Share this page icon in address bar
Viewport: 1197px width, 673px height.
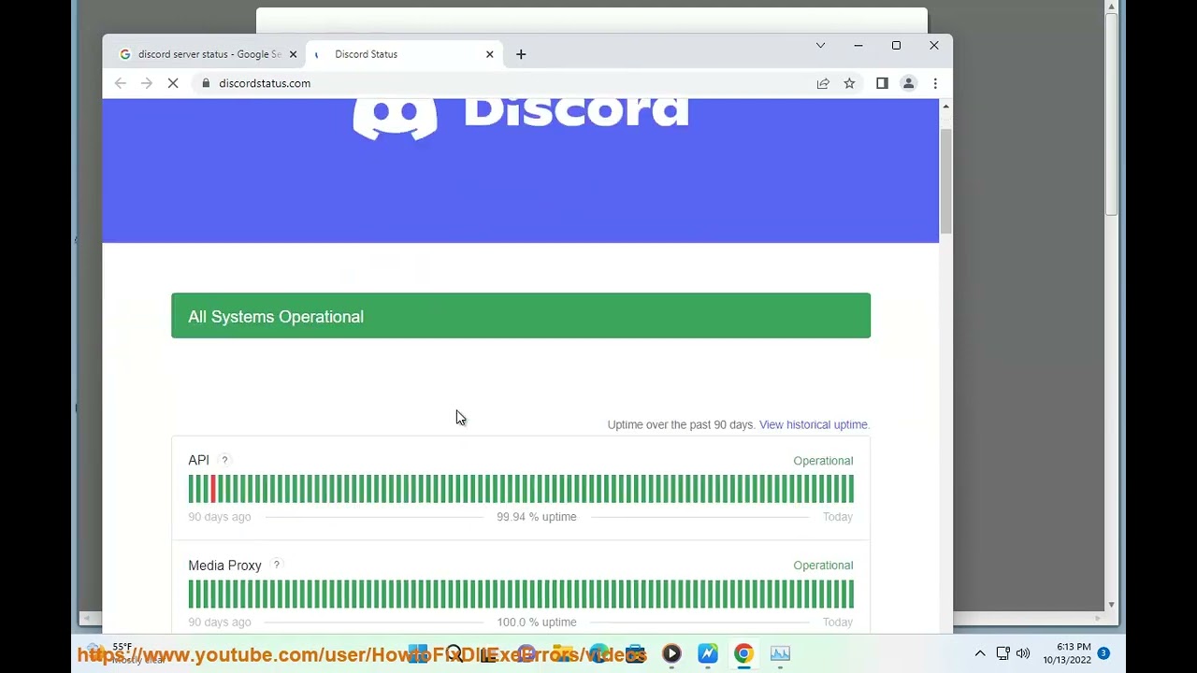(x=823, y=83)
